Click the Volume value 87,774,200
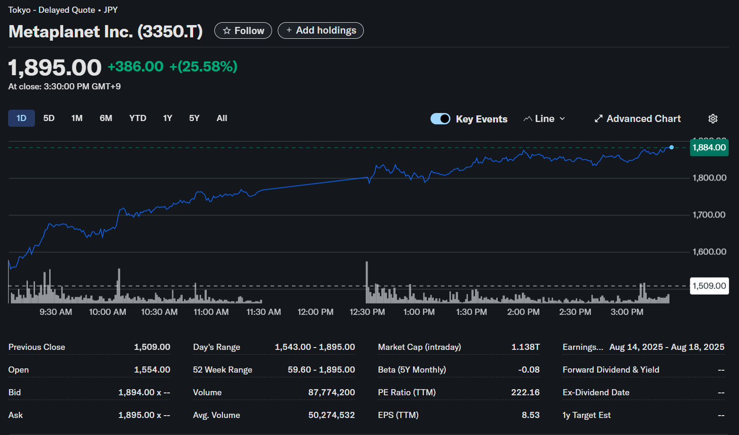This screenshot has width=739, height=435. (x=332, y=392)
